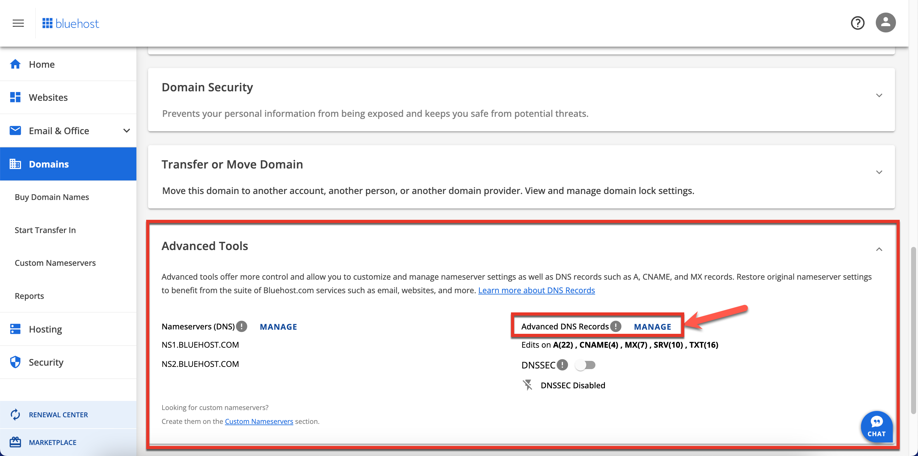Screen dimensions: 918x456
Task: Click MANAGE next to Advanced DNS Records
Action: coord(652,326)
